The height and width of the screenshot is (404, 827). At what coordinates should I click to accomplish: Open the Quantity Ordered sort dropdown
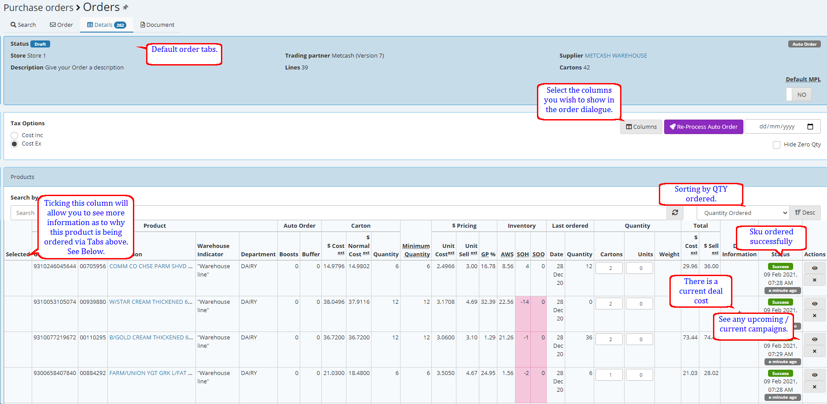coord(743,213)
